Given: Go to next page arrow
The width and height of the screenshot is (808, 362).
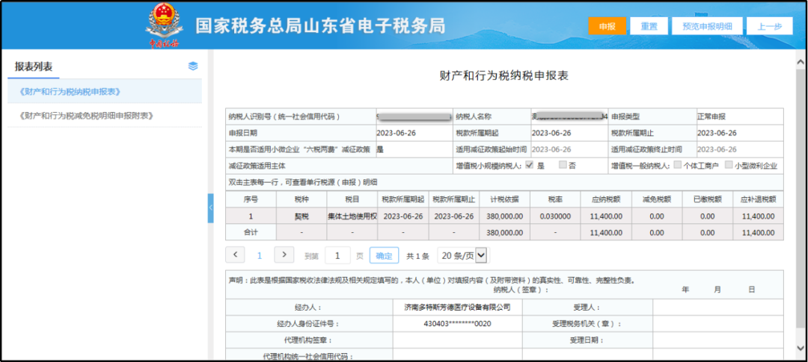Looking at the screenshot, I should [284, 255].
